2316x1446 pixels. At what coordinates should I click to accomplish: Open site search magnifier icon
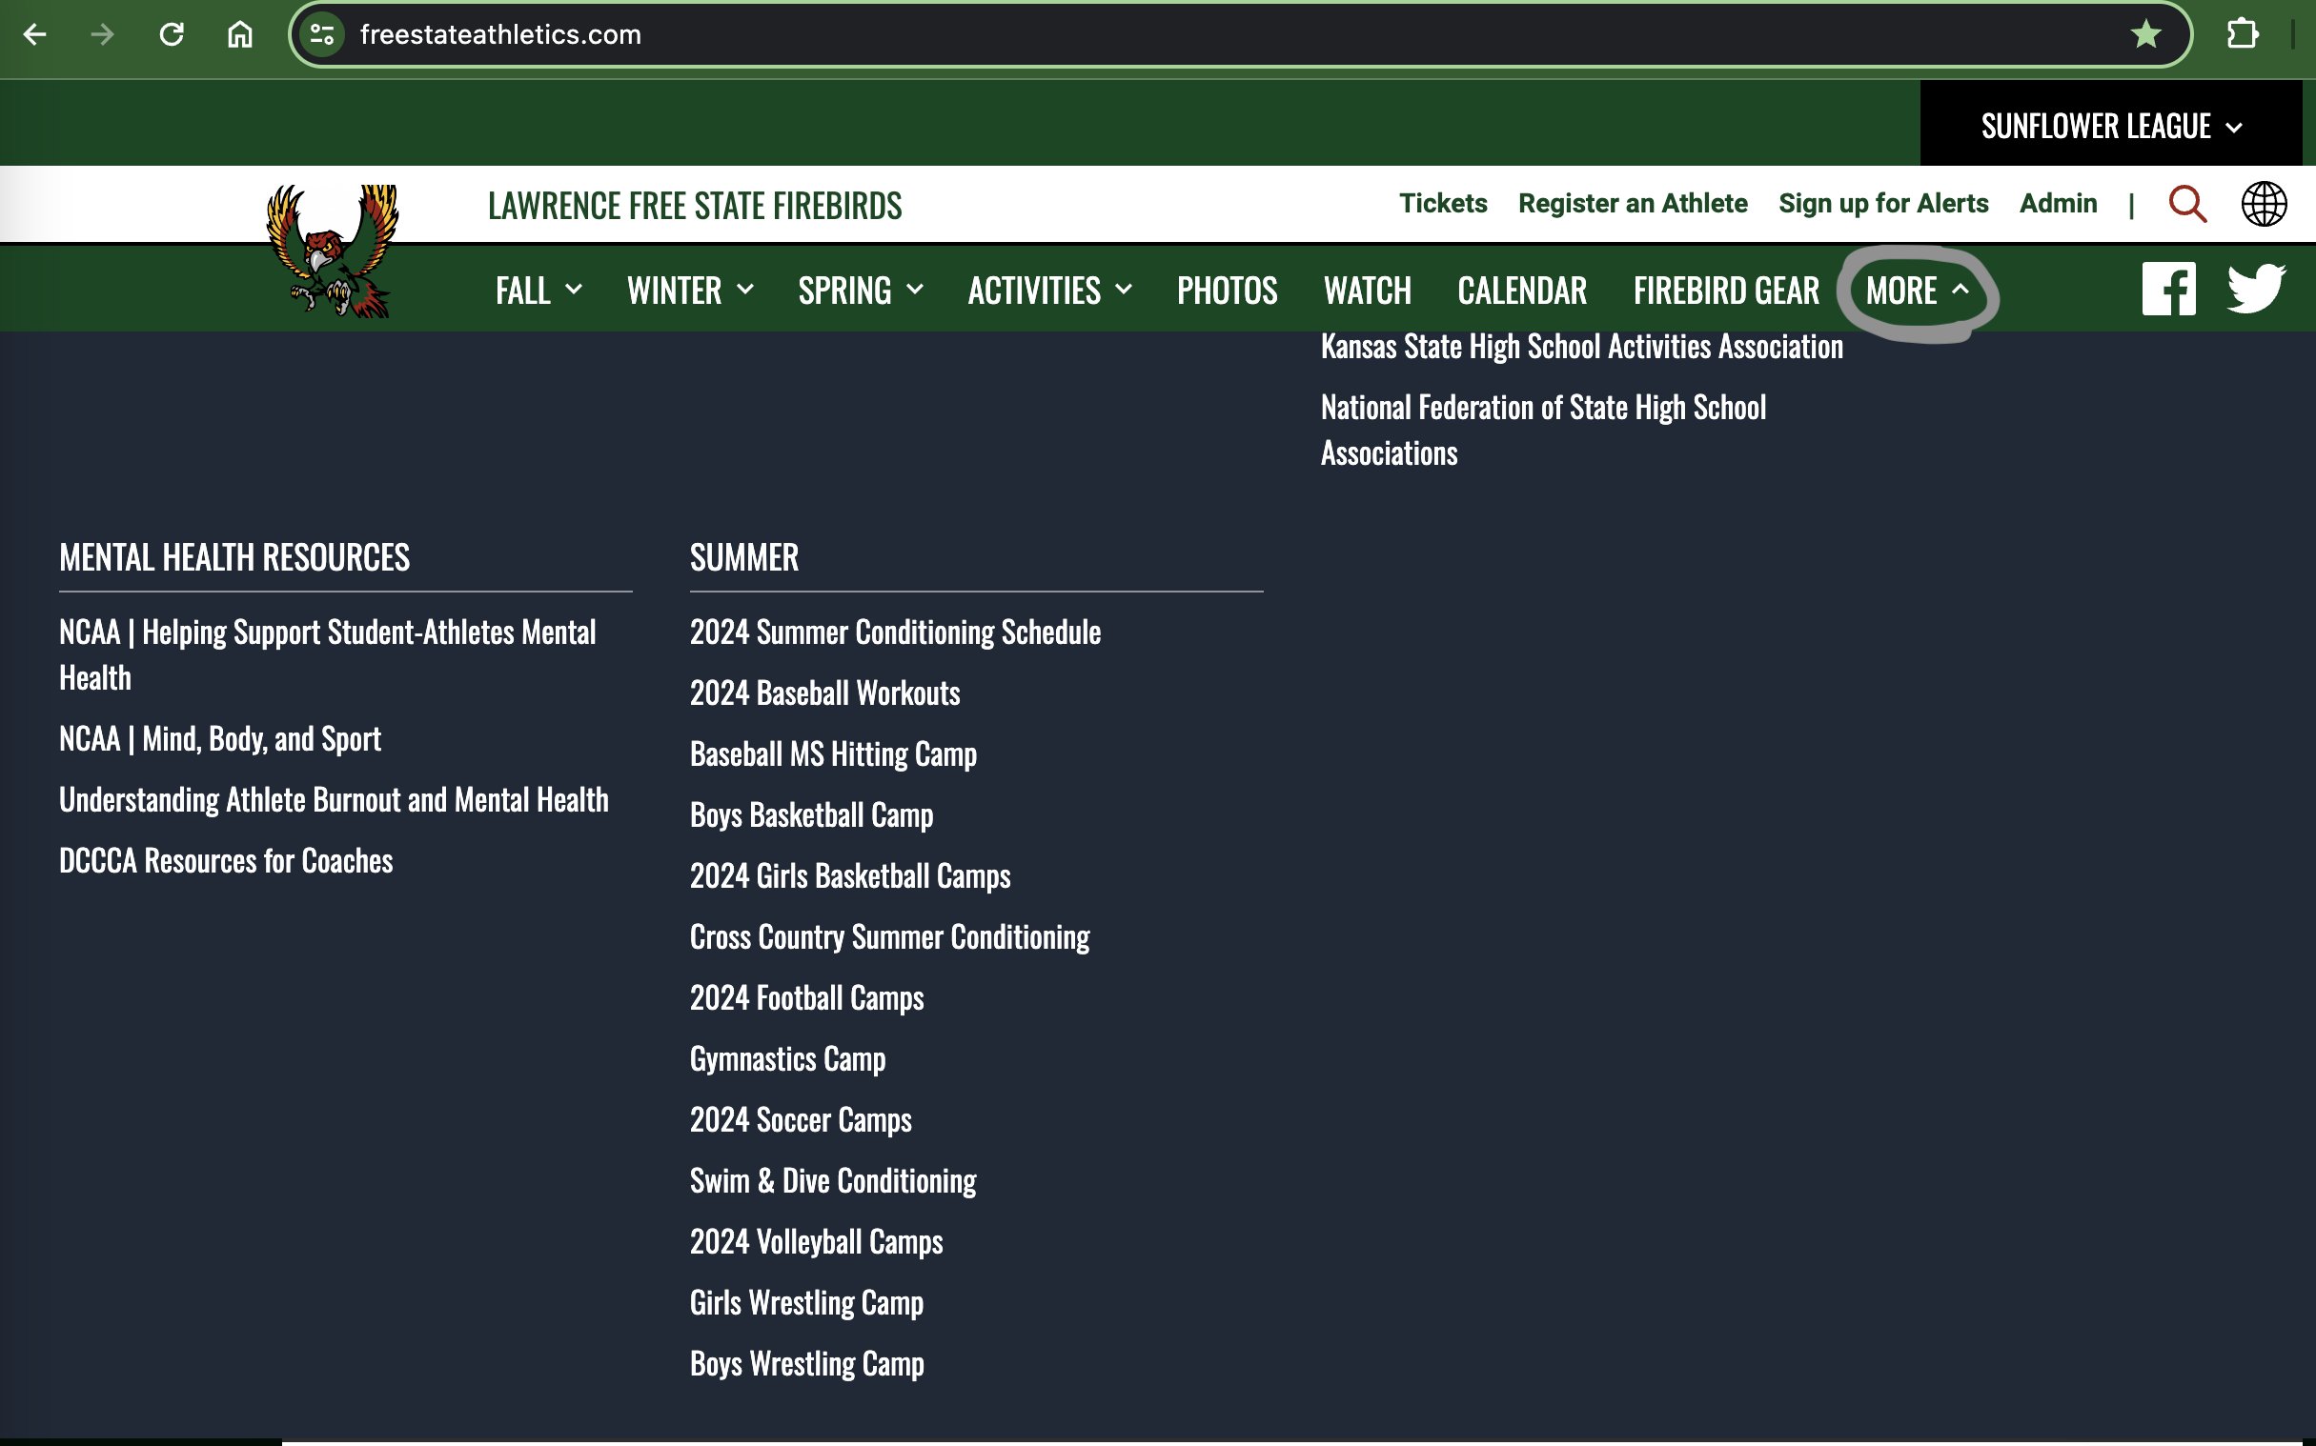click(2186, 204)
